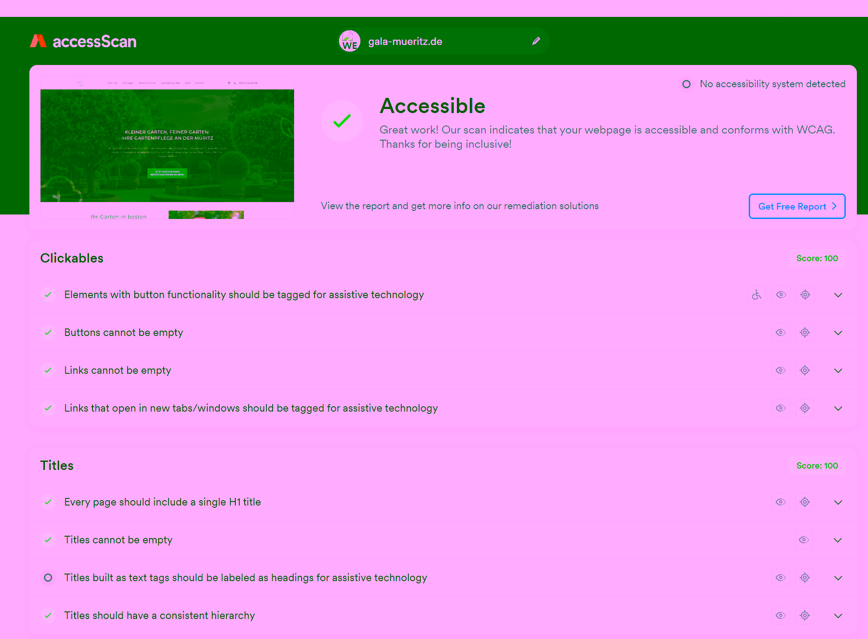Click the green checkmark on 'Links cannot be empty'
This screenshot has width=868, height=639.
pyautogui.click(x=48, y=370)
